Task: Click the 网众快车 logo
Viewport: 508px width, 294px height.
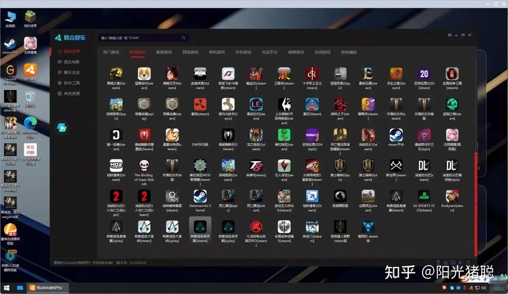Action: pos(71,38)
